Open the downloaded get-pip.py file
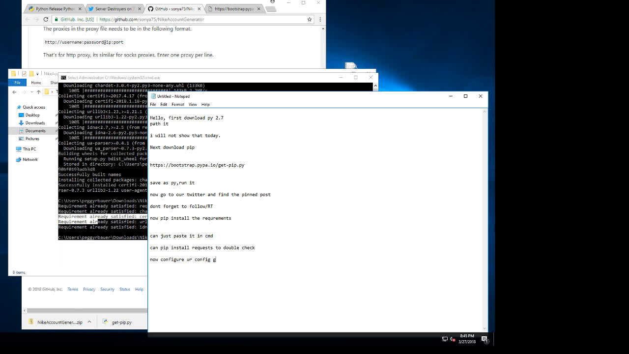The height and width of the screenshot is (354, 629). tap(121, 322)
